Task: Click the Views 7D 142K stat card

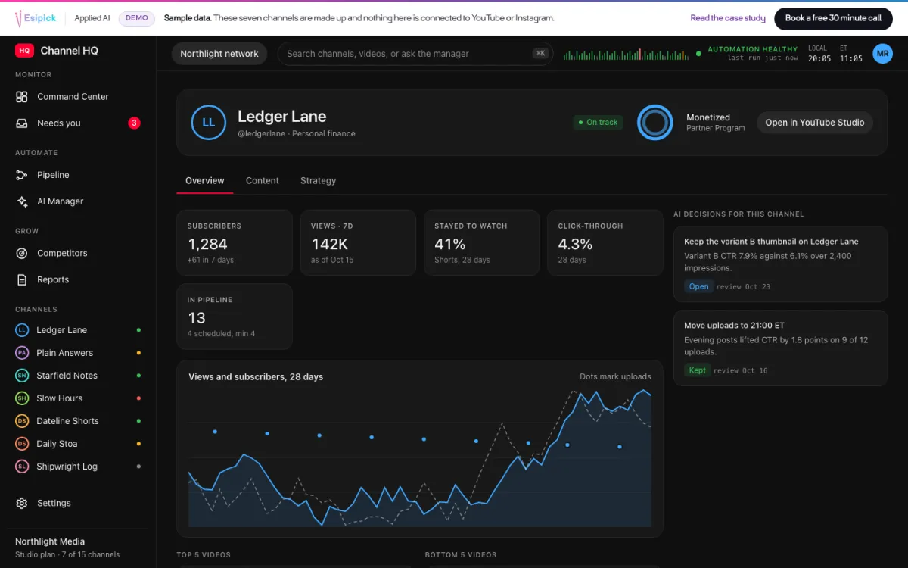Action: [358, 242]
